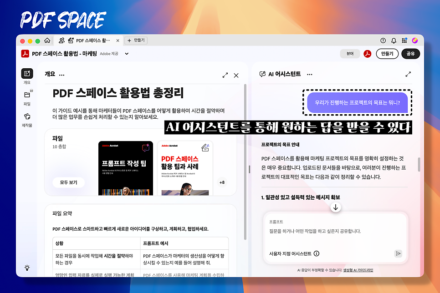The width and height of the screenshot is (440, 293).
Task: Go to the Acrobat home icon
Action: pos(47,40)
